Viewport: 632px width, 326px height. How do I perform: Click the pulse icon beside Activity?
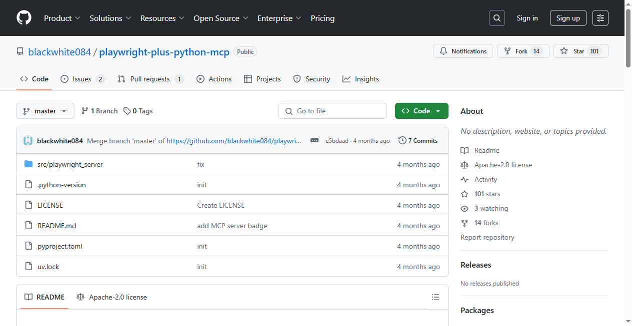pyautogui.click(x=464, y=179)
